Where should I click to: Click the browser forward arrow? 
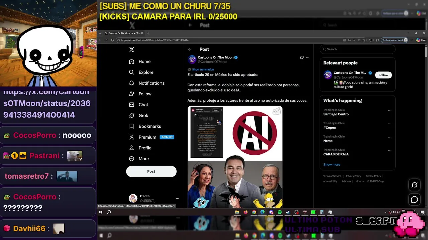coord(106,40)
